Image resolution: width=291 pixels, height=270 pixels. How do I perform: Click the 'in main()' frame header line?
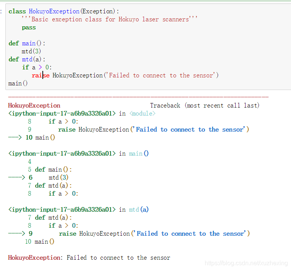click(79, 153)
